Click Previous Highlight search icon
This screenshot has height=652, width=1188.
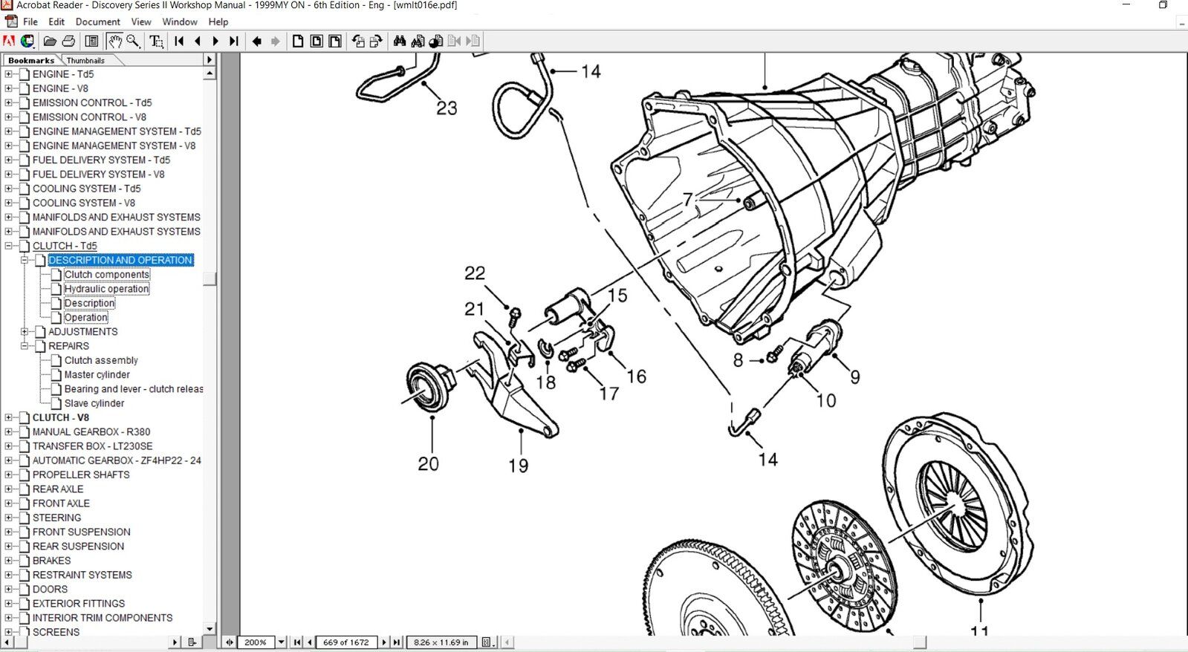(454, 41)
